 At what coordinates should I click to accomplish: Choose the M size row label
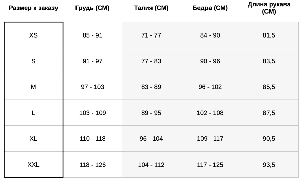[33, 87]
